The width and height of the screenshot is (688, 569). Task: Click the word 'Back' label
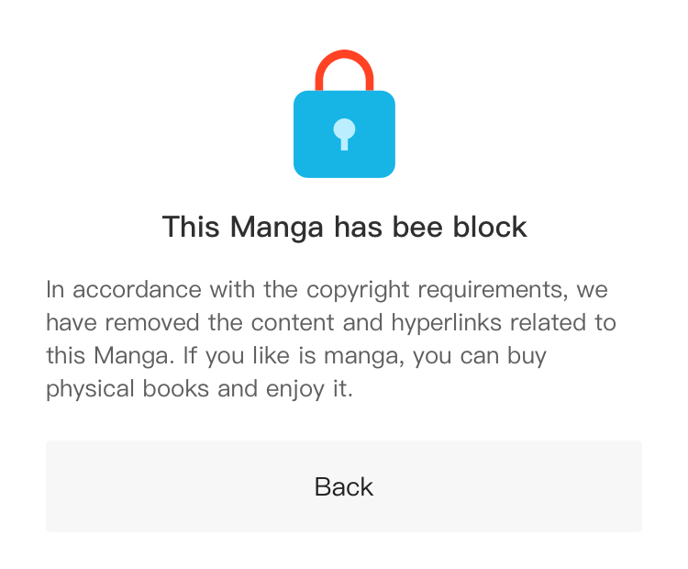[x=344, y=486]
